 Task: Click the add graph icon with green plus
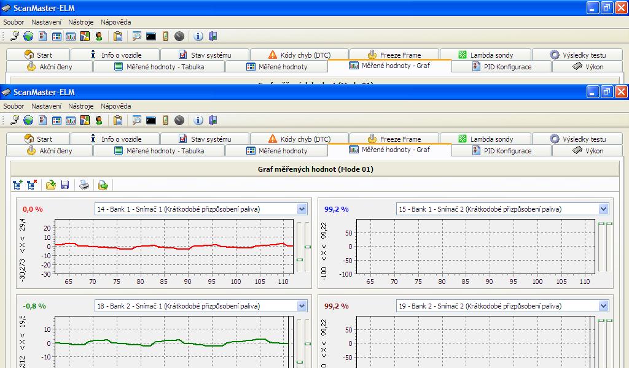point(18,185)
